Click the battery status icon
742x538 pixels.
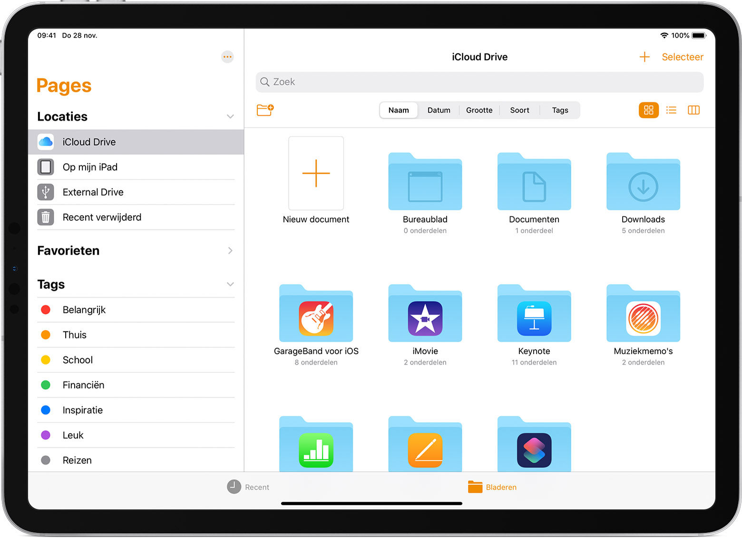coord(699,36)
